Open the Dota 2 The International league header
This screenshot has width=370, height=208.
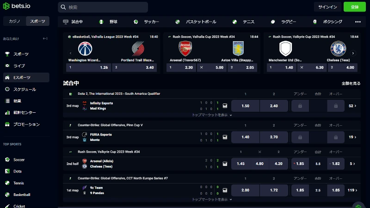(x=119, y=94)
